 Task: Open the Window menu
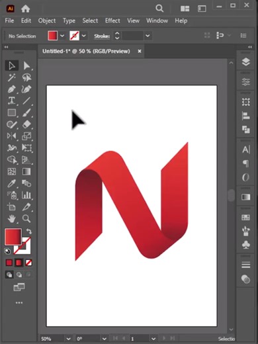point(157,21)
